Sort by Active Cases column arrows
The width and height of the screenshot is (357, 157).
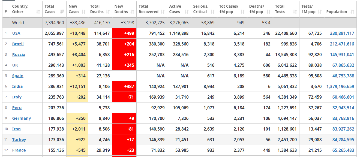187,12
